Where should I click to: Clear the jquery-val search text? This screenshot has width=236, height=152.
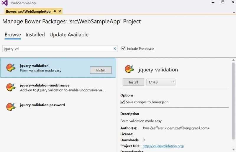[115, 49]
